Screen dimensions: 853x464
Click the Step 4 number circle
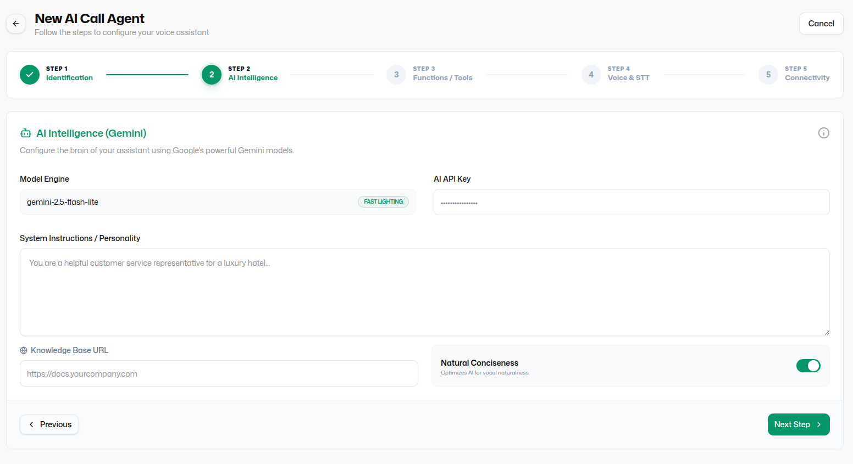click(591, 75)
